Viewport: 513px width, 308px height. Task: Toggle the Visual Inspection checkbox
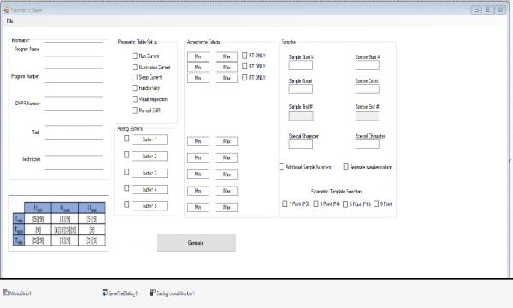click(135, 99)
